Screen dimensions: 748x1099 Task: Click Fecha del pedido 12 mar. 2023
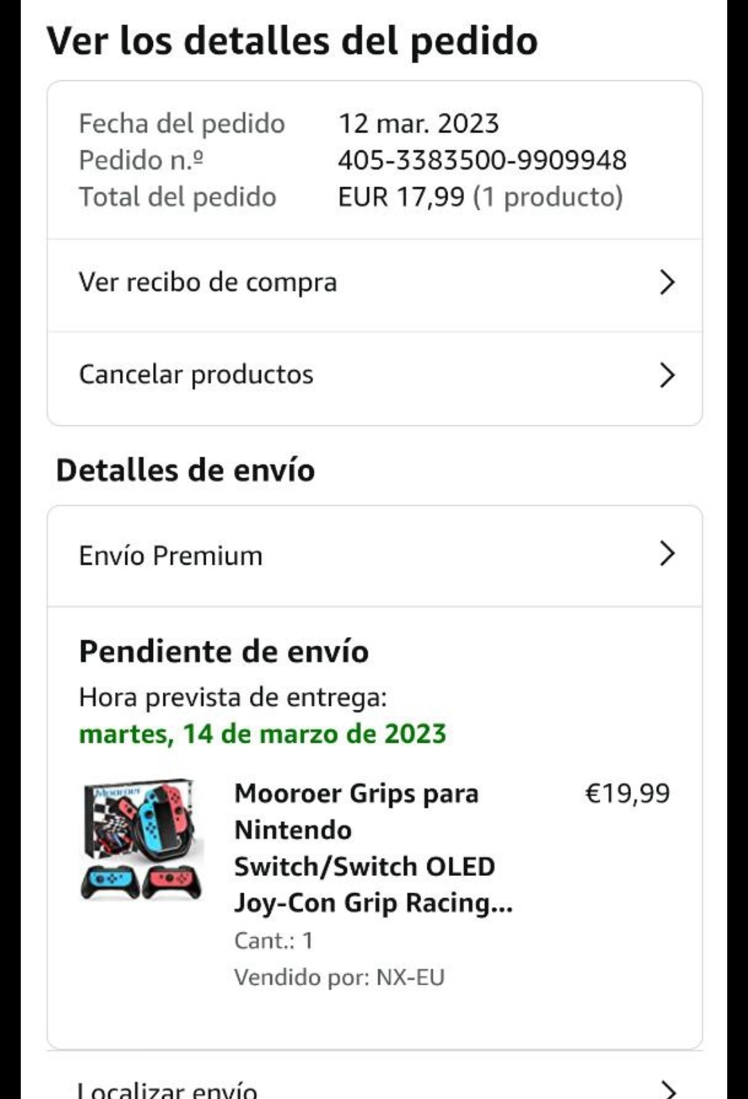click(x=418, y=123)
